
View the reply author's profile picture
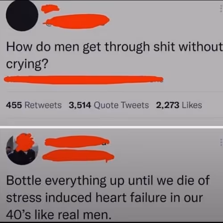[x=22, y=149]
